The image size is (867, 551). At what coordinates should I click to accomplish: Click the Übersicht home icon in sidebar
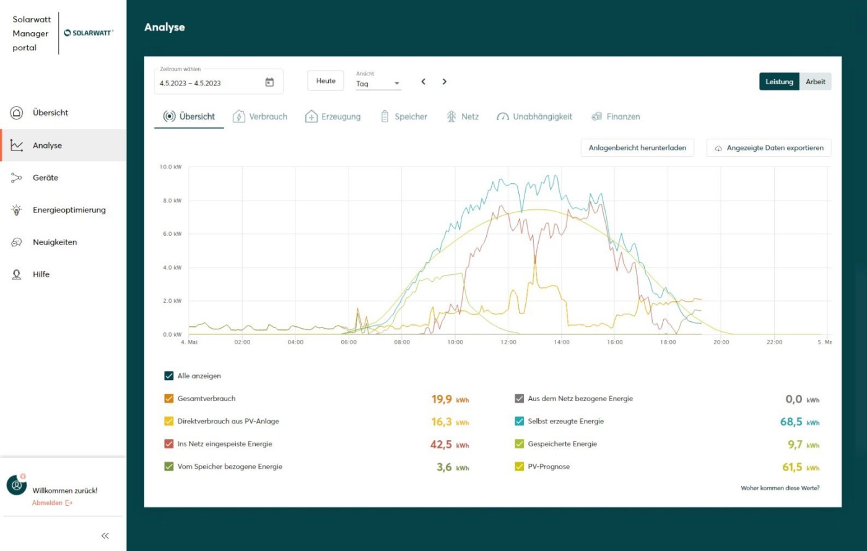pyautogui.click(x=17, y=113)
